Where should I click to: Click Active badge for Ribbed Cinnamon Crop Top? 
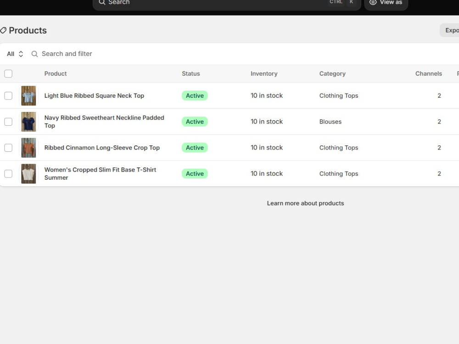click(195, 148)
